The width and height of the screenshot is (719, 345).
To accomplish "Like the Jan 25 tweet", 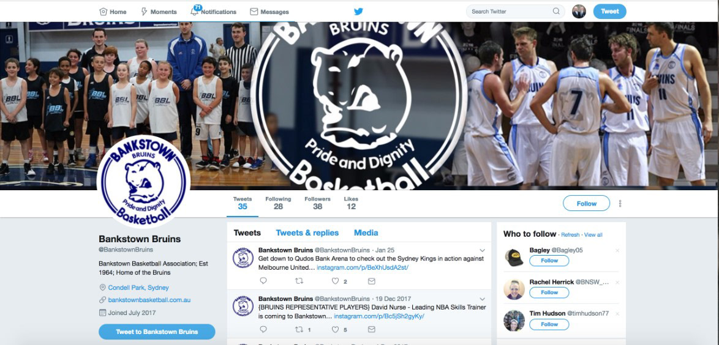I will [x=335, y=281].
